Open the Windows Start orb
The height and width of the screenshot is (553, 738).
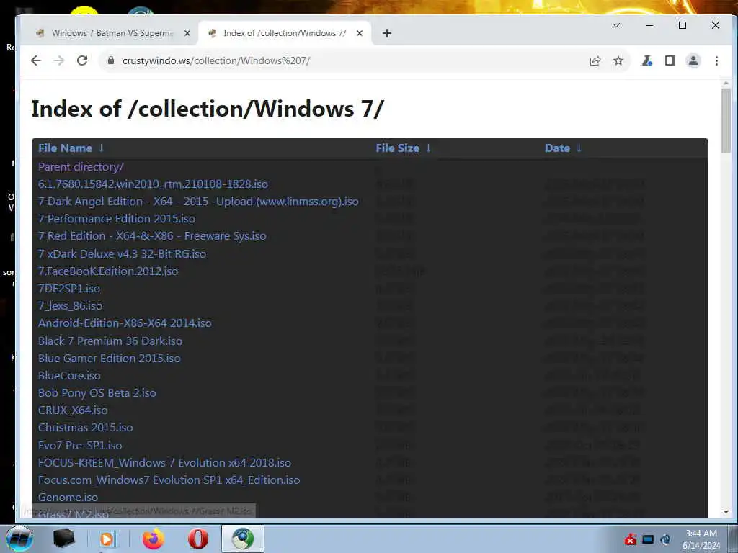[19, 539]
